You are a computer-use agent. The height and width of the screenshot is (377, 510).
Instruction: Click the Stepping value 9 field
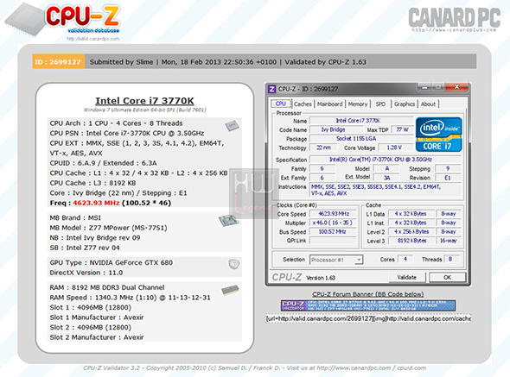coord(449,168)
